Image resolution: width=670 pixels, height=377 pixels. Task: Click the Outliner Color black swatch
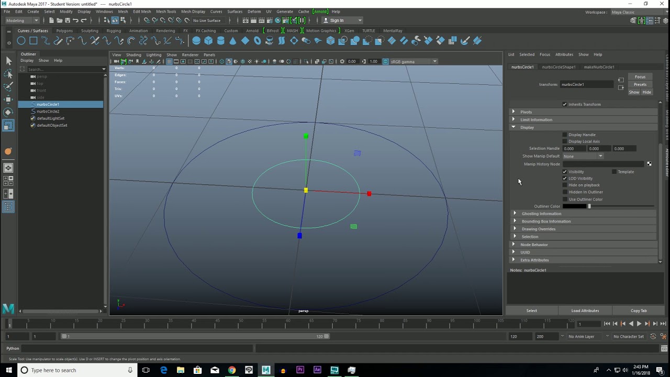[x=574, y=206]
